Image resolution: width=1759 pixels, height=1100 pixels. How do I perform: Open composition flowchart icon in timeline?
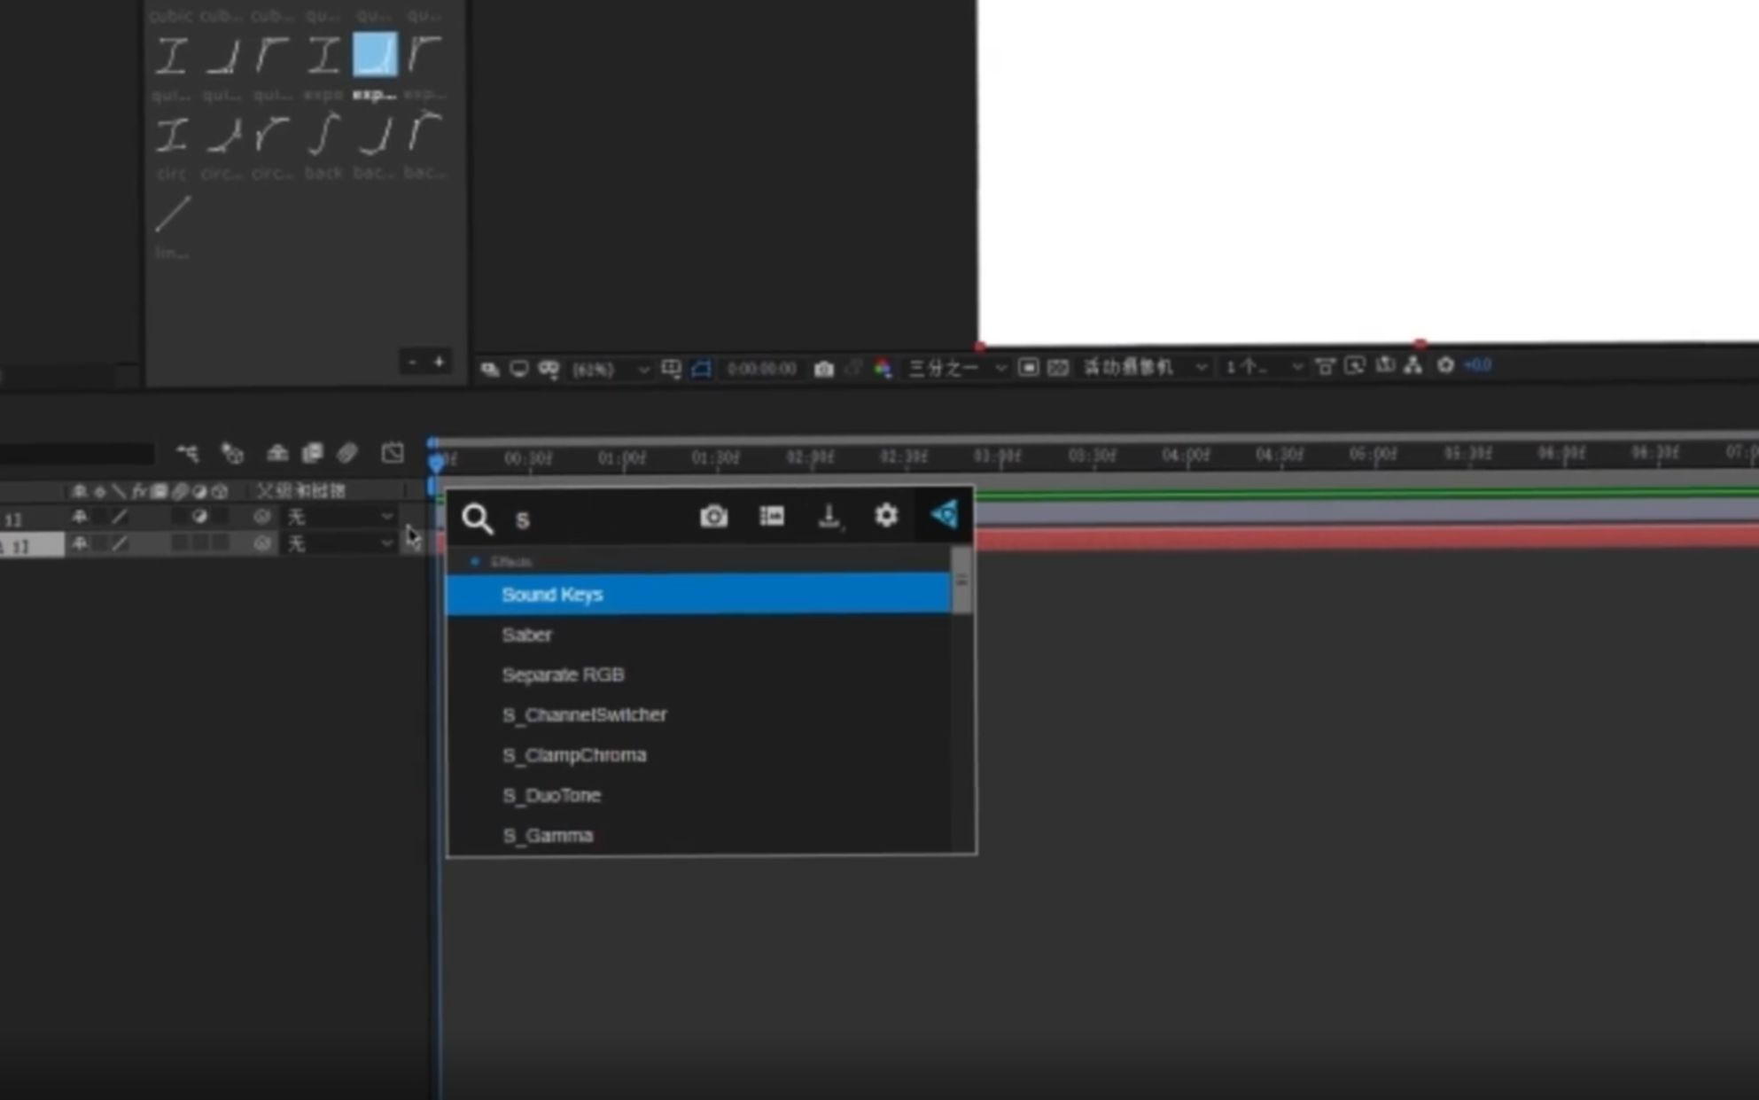point(187,454)
